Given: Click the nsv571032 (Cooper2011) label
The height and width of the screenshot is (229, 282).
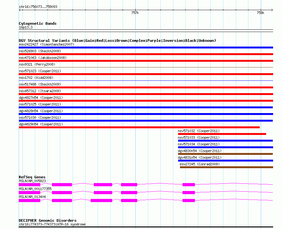Looking at the screenshot, I should [199, 131].
